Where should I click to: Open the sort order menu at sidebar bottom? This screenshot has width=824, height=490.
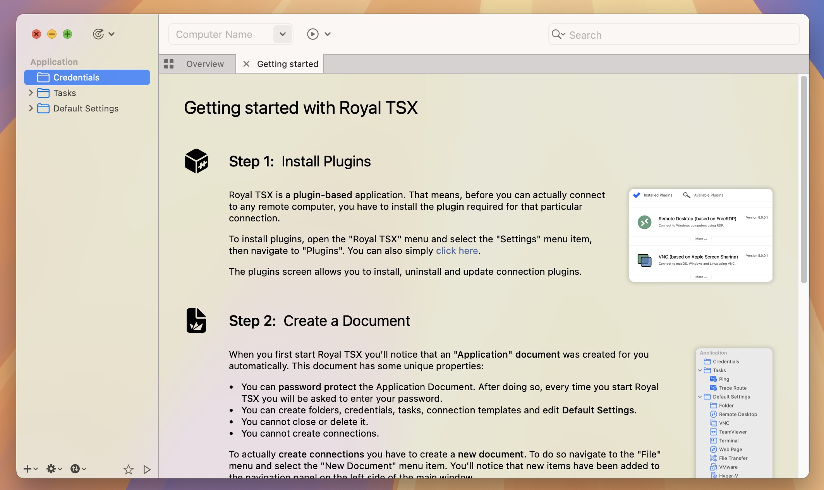pyautogui.click(x=78, y=469)
